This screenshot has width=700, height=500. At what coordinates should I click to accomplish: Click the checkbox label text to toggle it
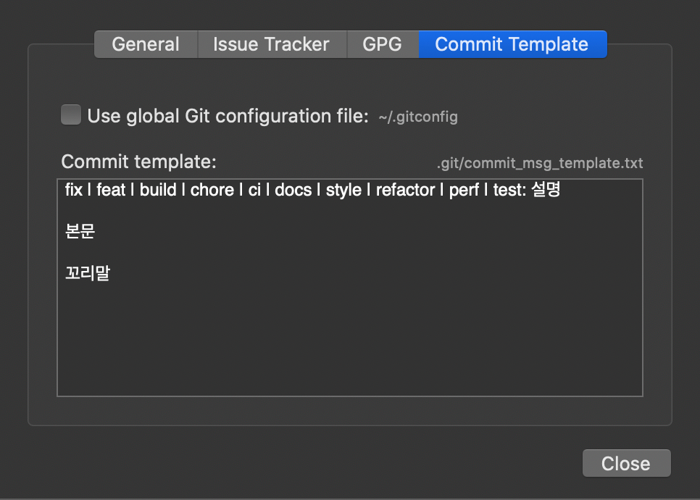pyautogui.click(x=225, y=116)
